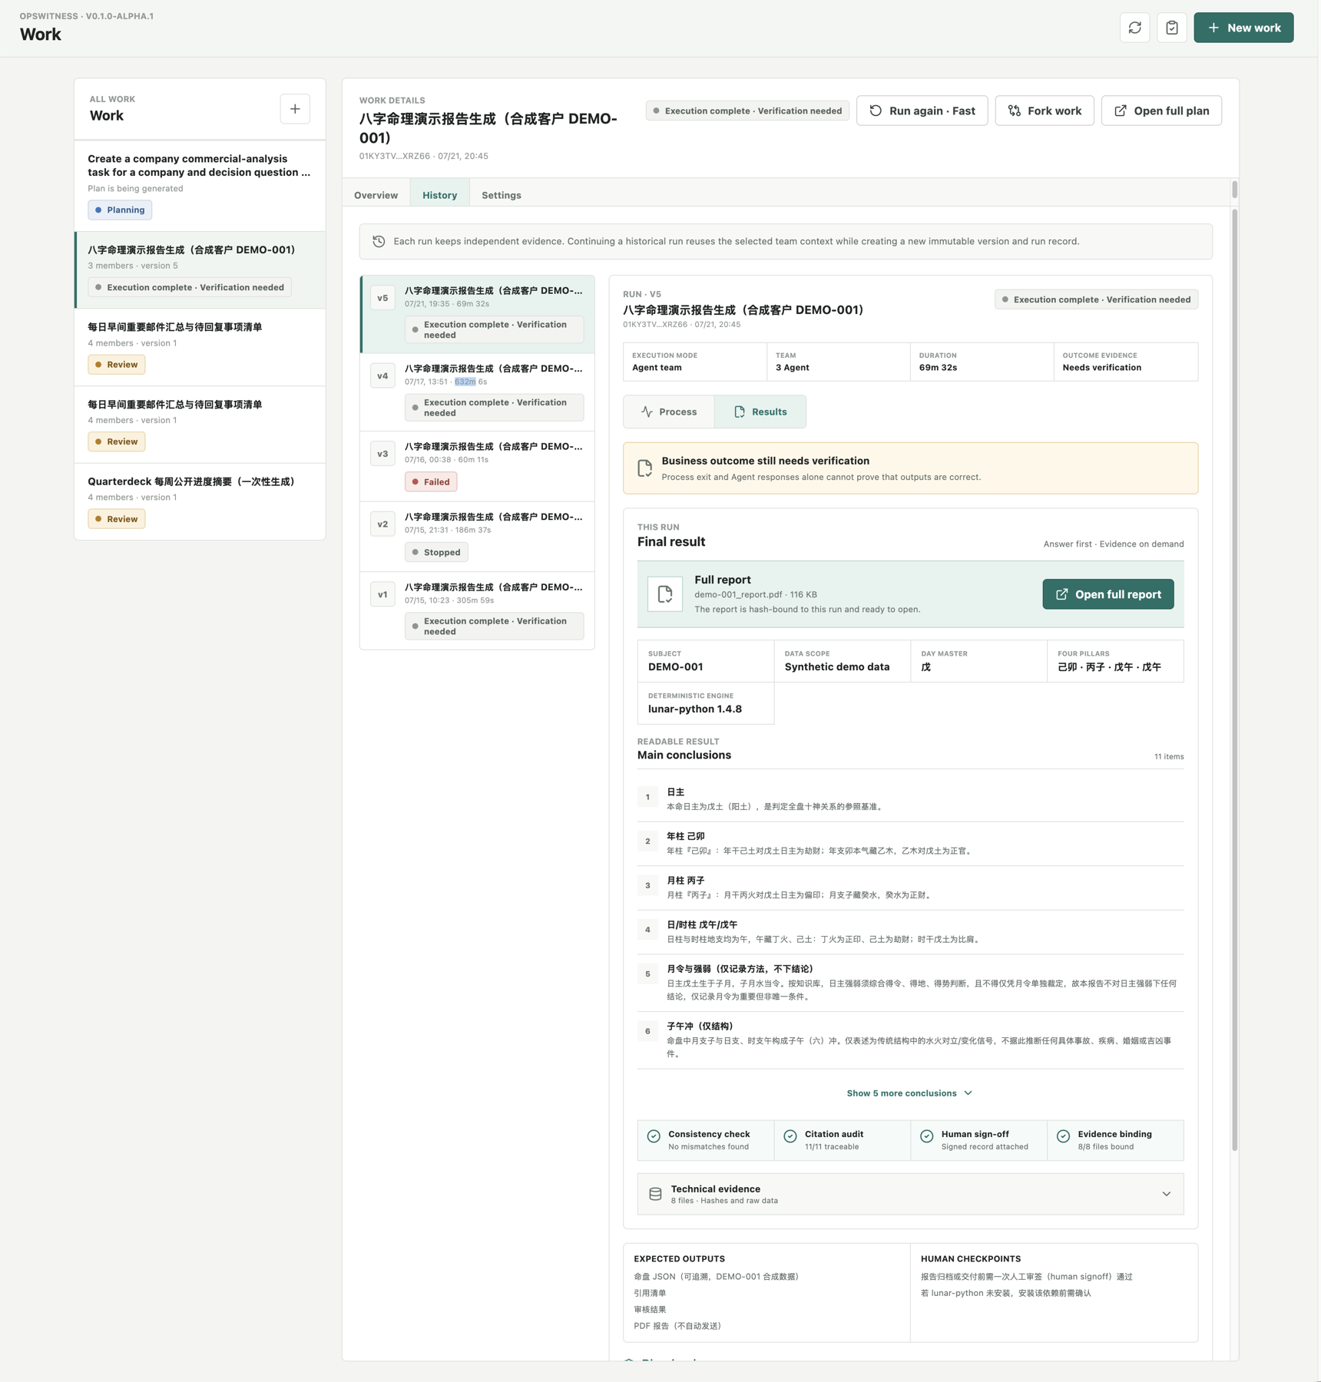Click Open full report button

coord(1107,594)
